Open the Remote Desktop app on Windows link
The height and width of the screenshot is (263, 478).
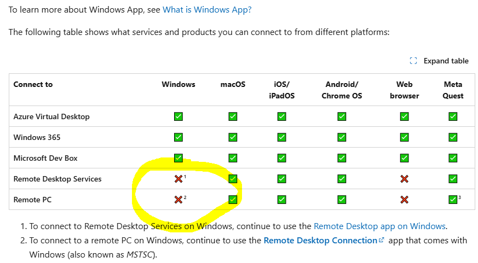pyautogui.click(x=380, y=226)
